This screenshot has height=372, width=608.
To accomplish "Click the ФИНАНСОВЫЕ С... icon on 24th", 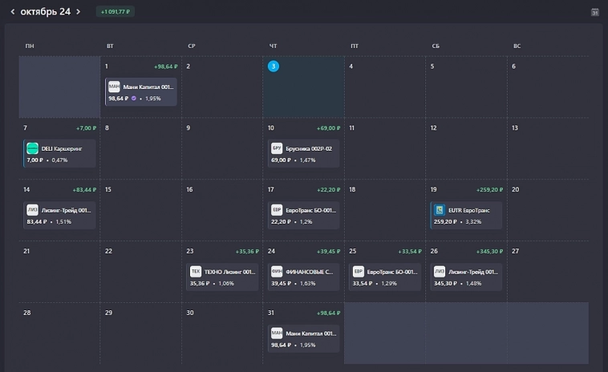I will coord(277,272).
